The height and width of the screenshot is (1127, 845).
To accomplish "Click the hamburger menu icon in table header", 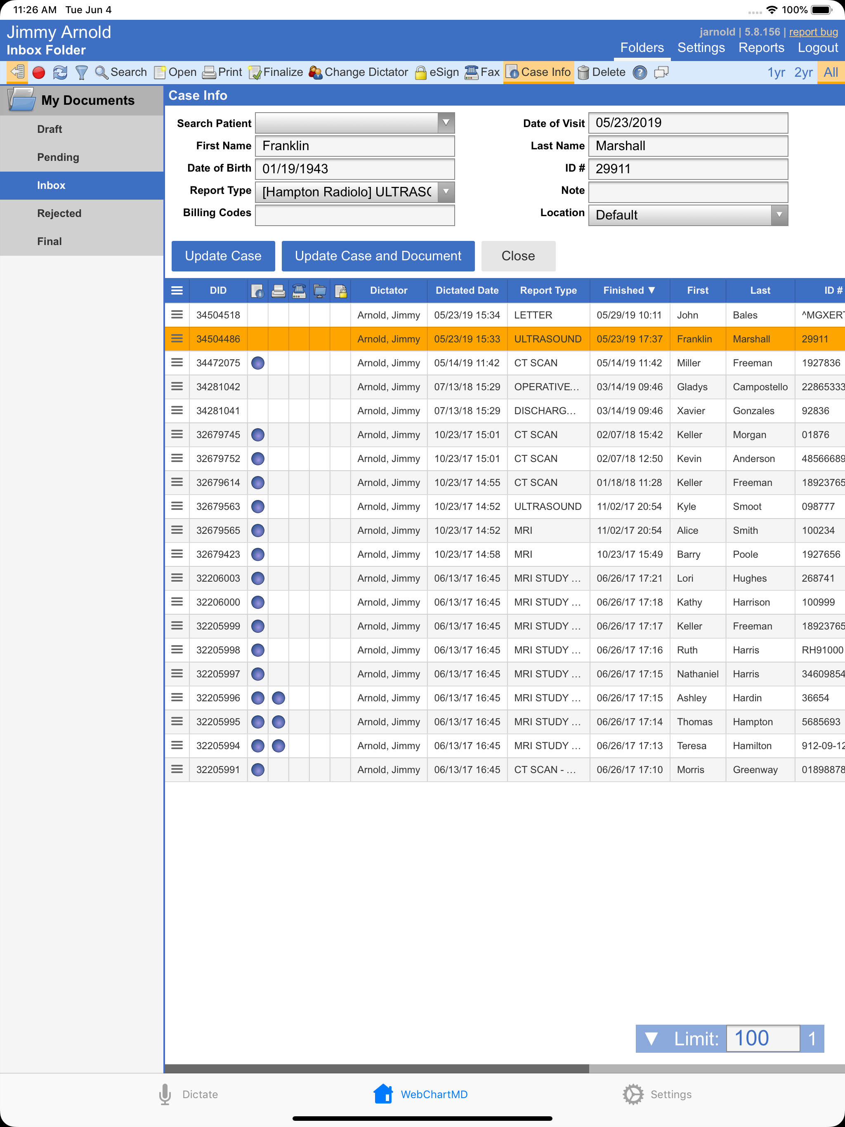I will (x=177, y=290).
